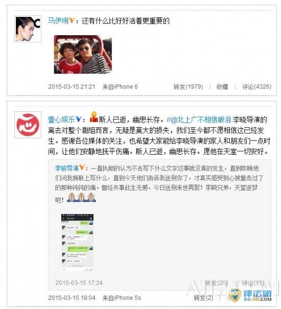Image resolution: width=281 pixels, height=309 pixels.
Task: Click the praying hands emoji row
Action: pyautogui.click(x=81, y=198)
